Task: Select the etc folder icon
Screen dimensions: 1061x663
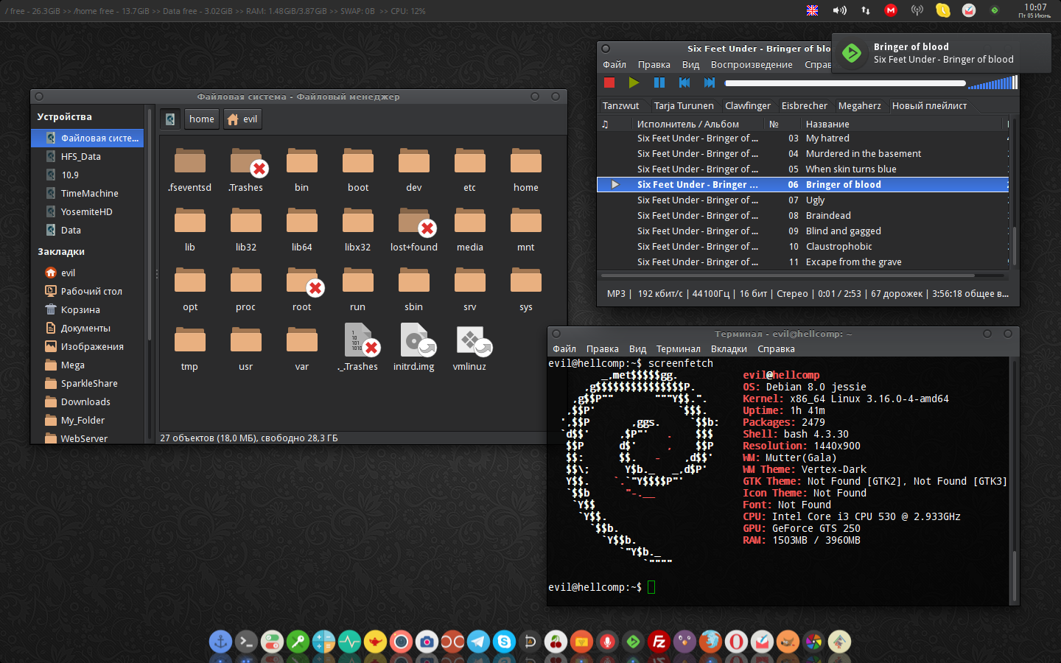Action: click(x=470, y=161)
